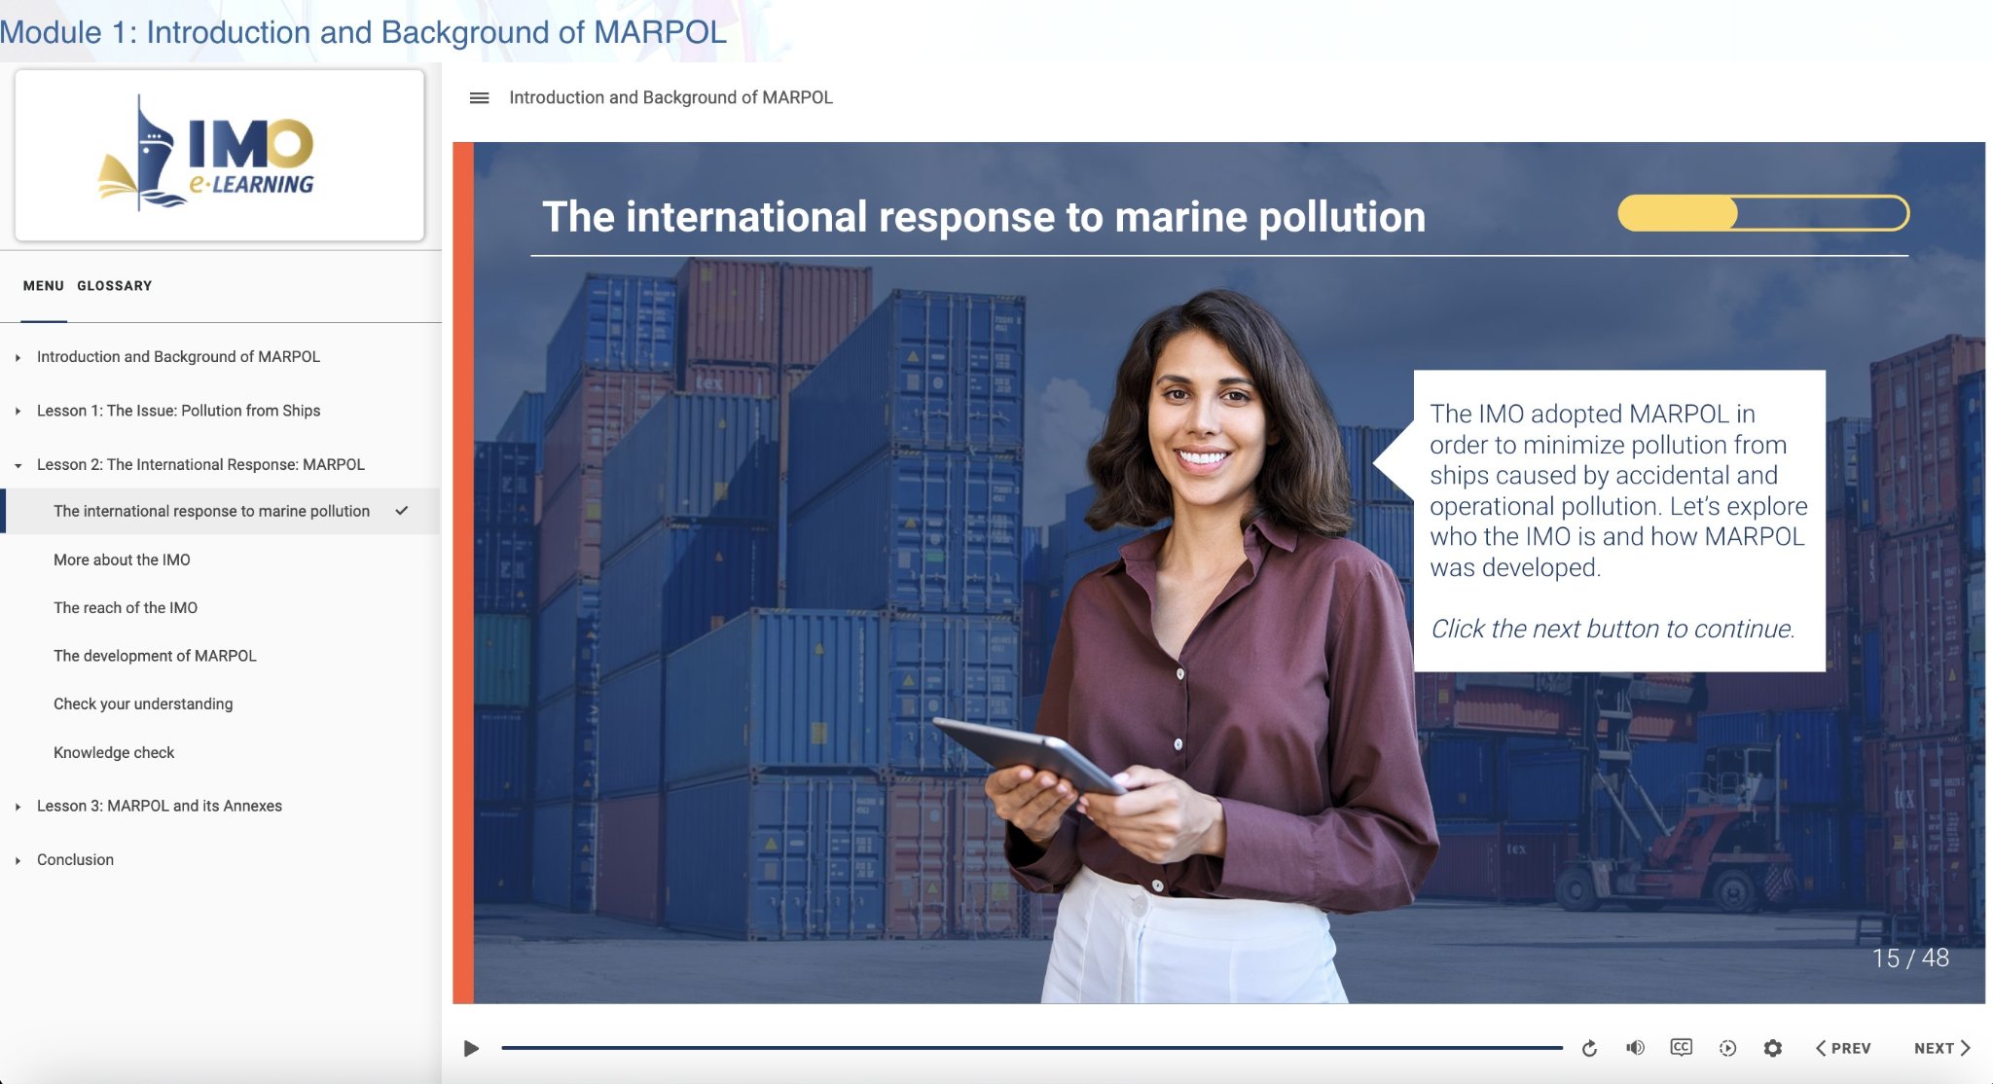The image size is (1993, 1084).
Task: Open 'The development of MARPOL' topic
Action: (155, 655)
